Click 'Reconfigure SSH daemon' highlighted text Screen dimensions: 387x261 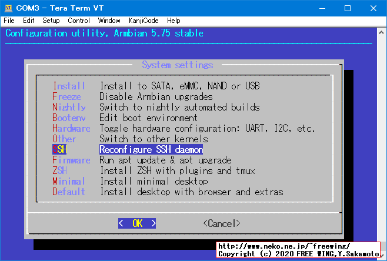click(151, 149)
